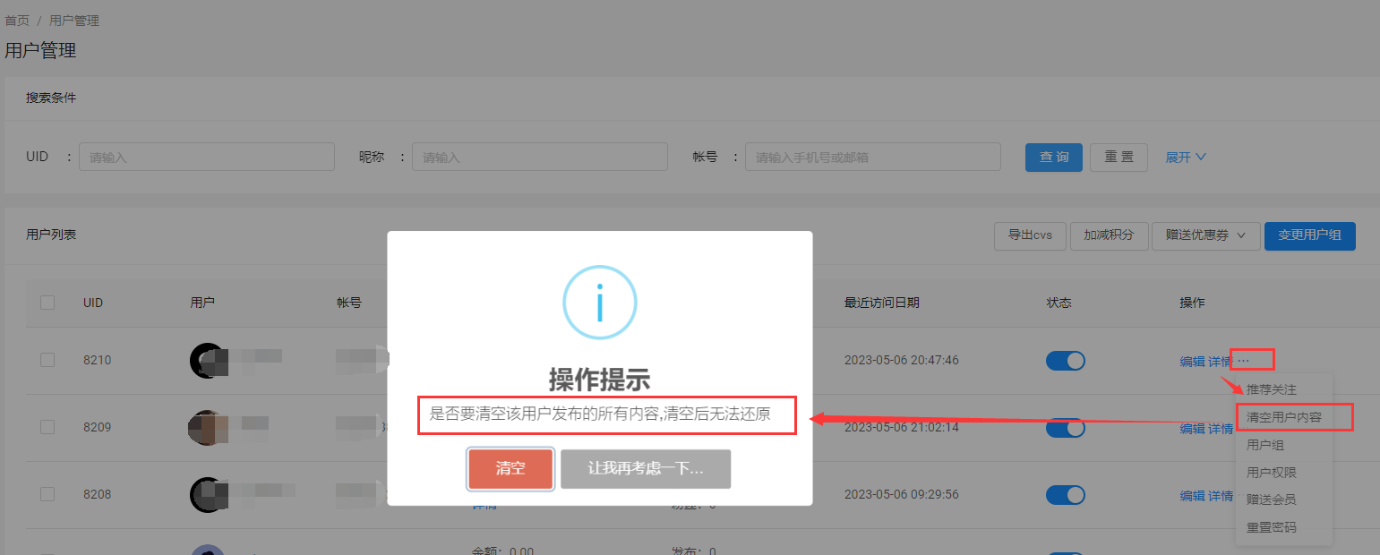
Task: Select 清空用户内容 from the actions menu
Action: pos(1284,417)
